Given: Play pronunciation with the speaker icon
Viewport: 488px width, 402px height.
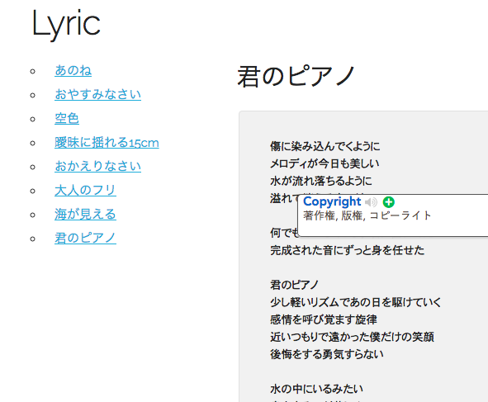Looking at the screenshot, I should (x=371, y=202).
